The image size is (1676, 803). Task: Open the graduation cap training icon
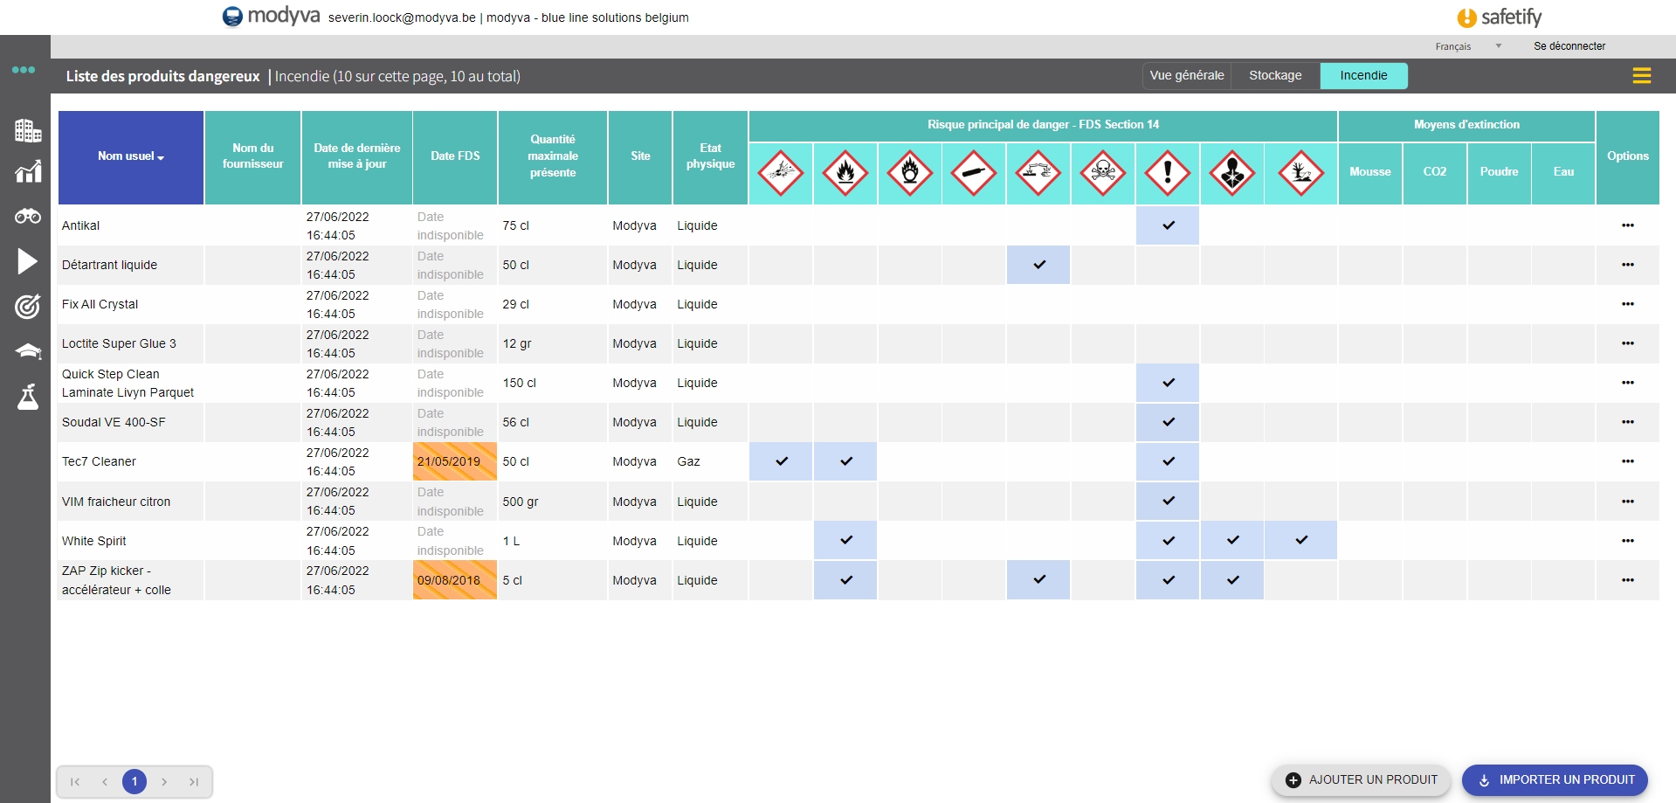28,351
